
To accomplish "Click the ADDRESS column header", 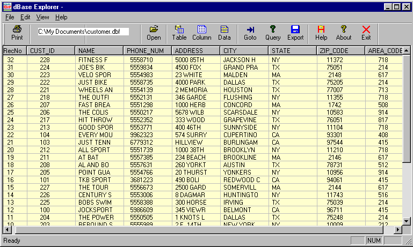I will click(x=196, y=51).
